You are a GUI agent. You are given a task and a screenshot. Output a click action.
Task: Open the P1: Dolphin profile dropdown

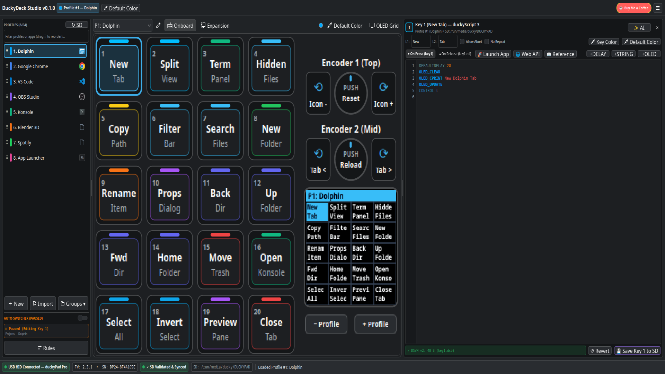pyautogui.click(x=123, y=26)
